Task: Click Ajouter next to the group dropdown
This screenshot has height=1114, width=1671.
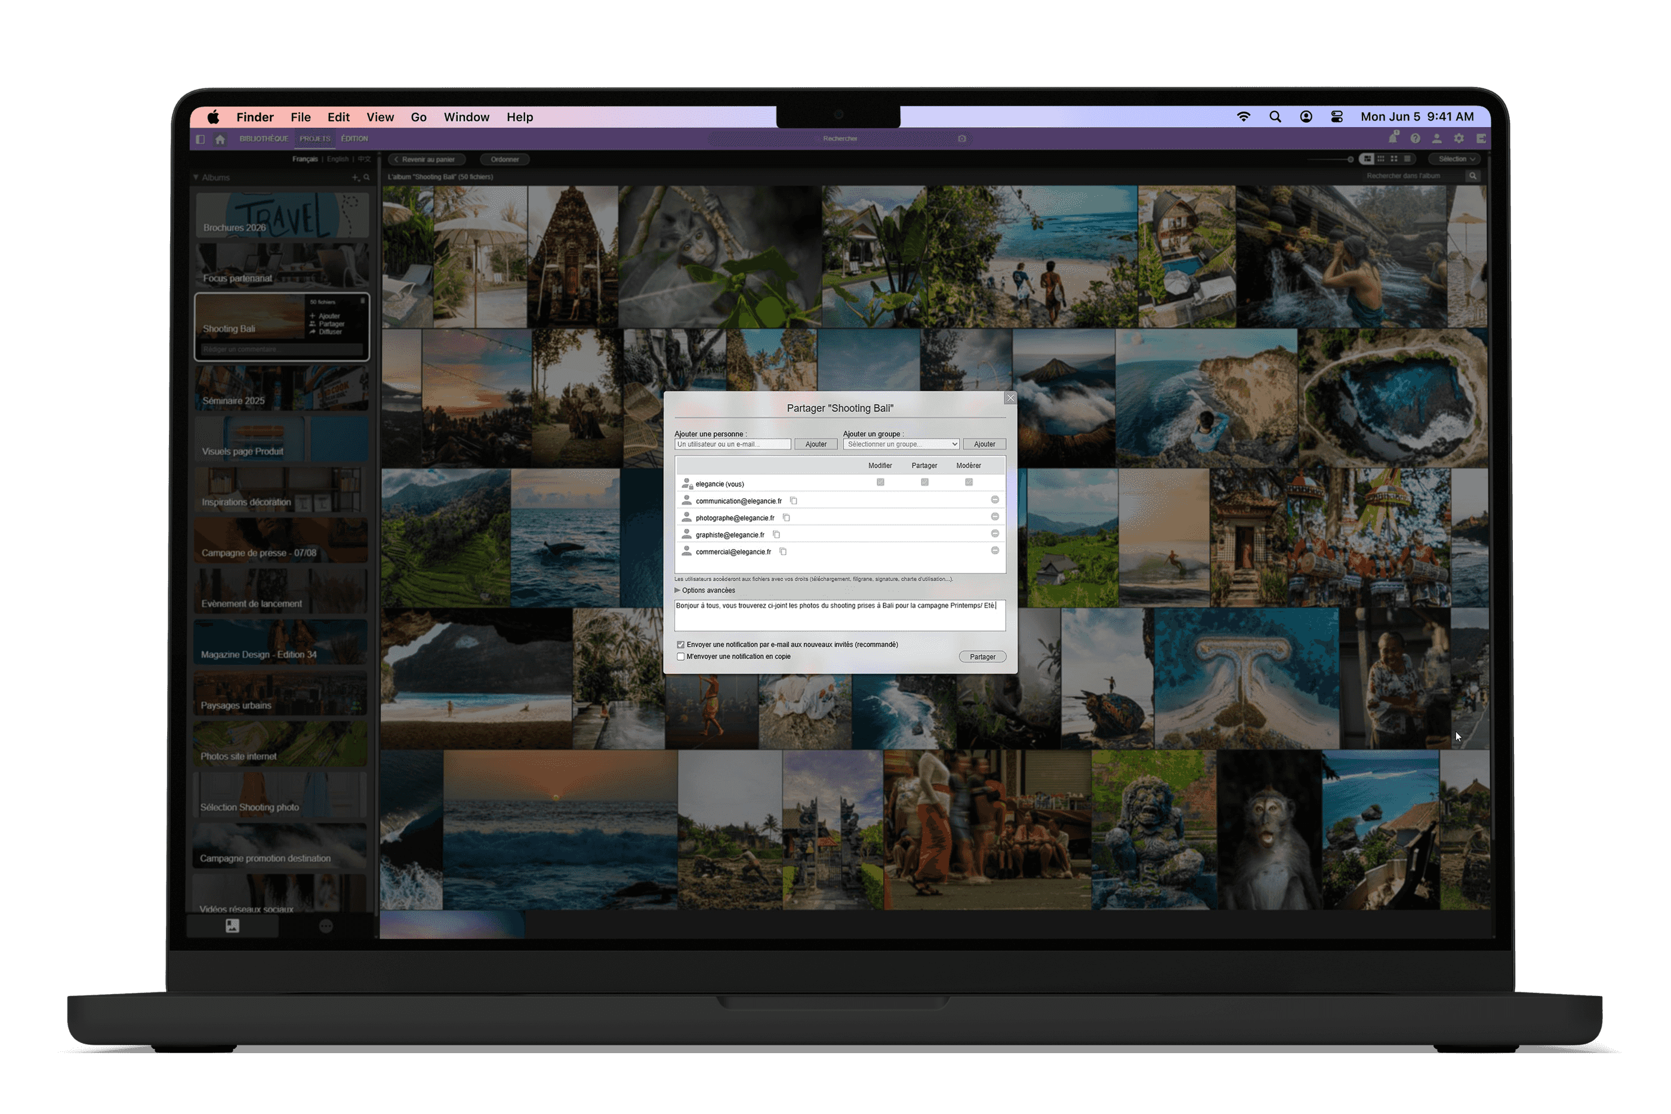Action: (x=985, y=445)
